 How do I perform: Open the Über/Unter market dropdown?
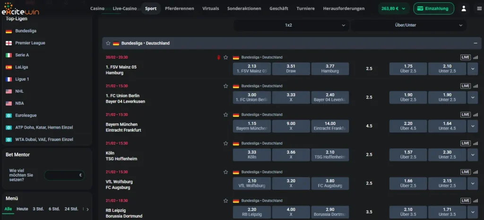408,26
